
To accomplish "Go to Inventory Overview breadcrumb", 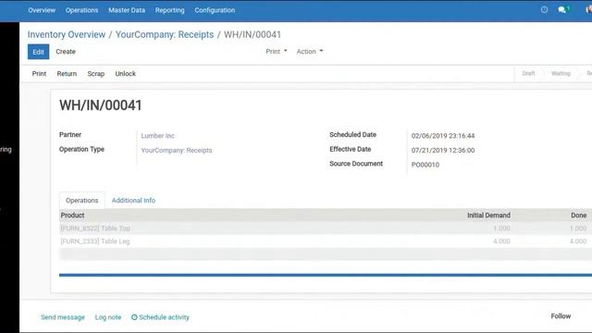I will click(67, 34).
